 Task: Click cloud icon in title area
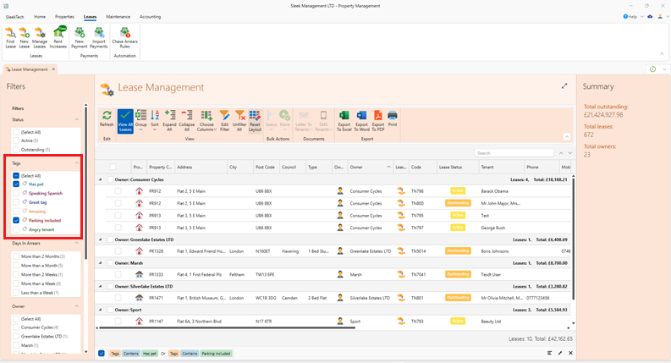pos(650,16)
